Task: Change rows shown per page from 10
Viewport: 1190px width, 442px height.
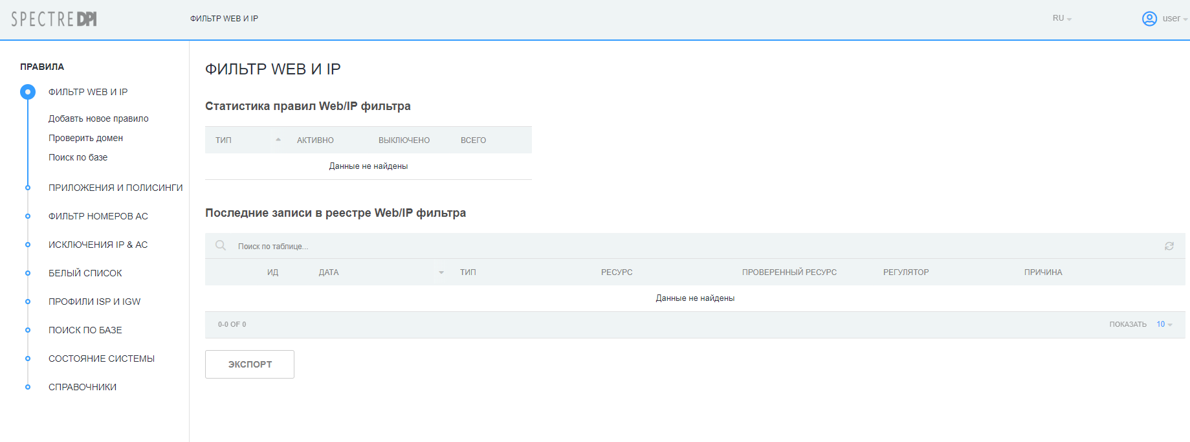Action: pos(1164,324)
